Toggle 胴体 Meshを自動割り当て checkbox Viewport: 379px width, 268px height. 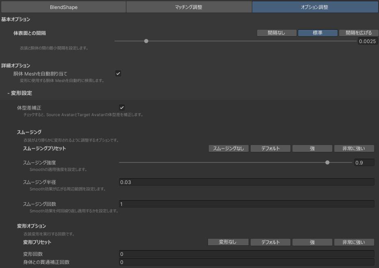(118, 73)
